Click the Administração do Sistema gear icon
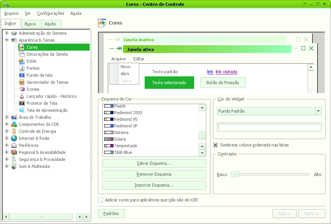Image resolution: width=331 pixels, height=224 pixels. tap(14, 33)
